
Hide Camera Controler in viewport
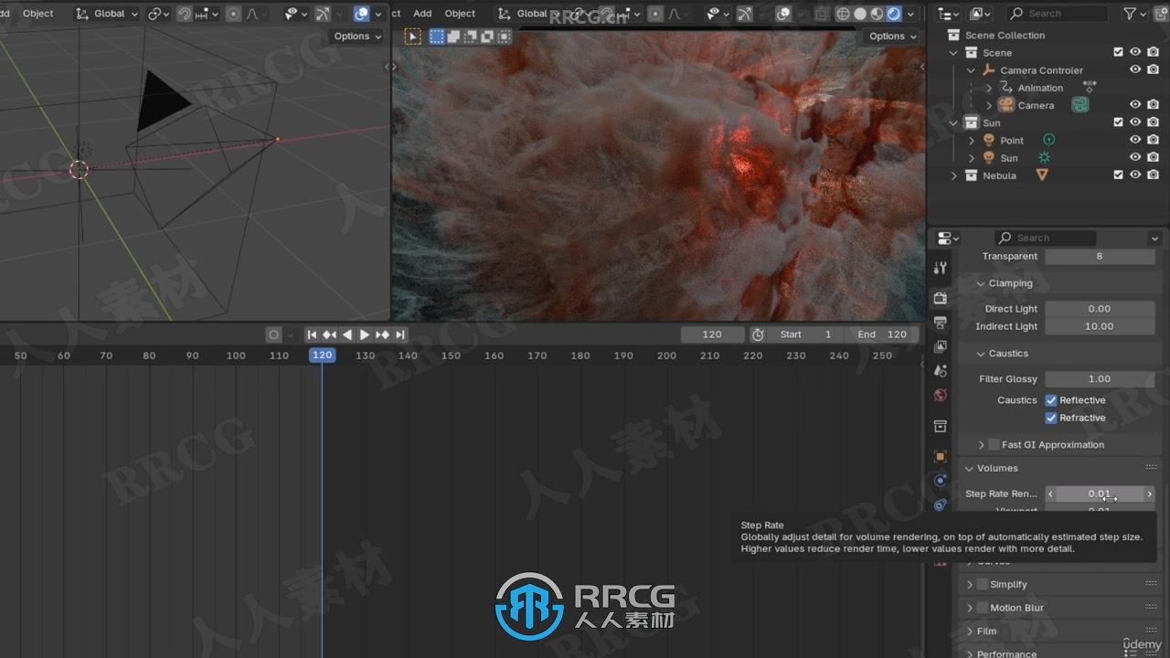(1135, 69)
